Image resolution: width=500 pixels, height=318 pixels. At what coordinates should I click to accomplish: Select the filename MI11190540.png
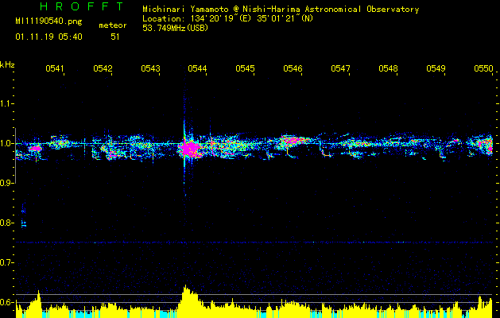click(x=48, y=21)
